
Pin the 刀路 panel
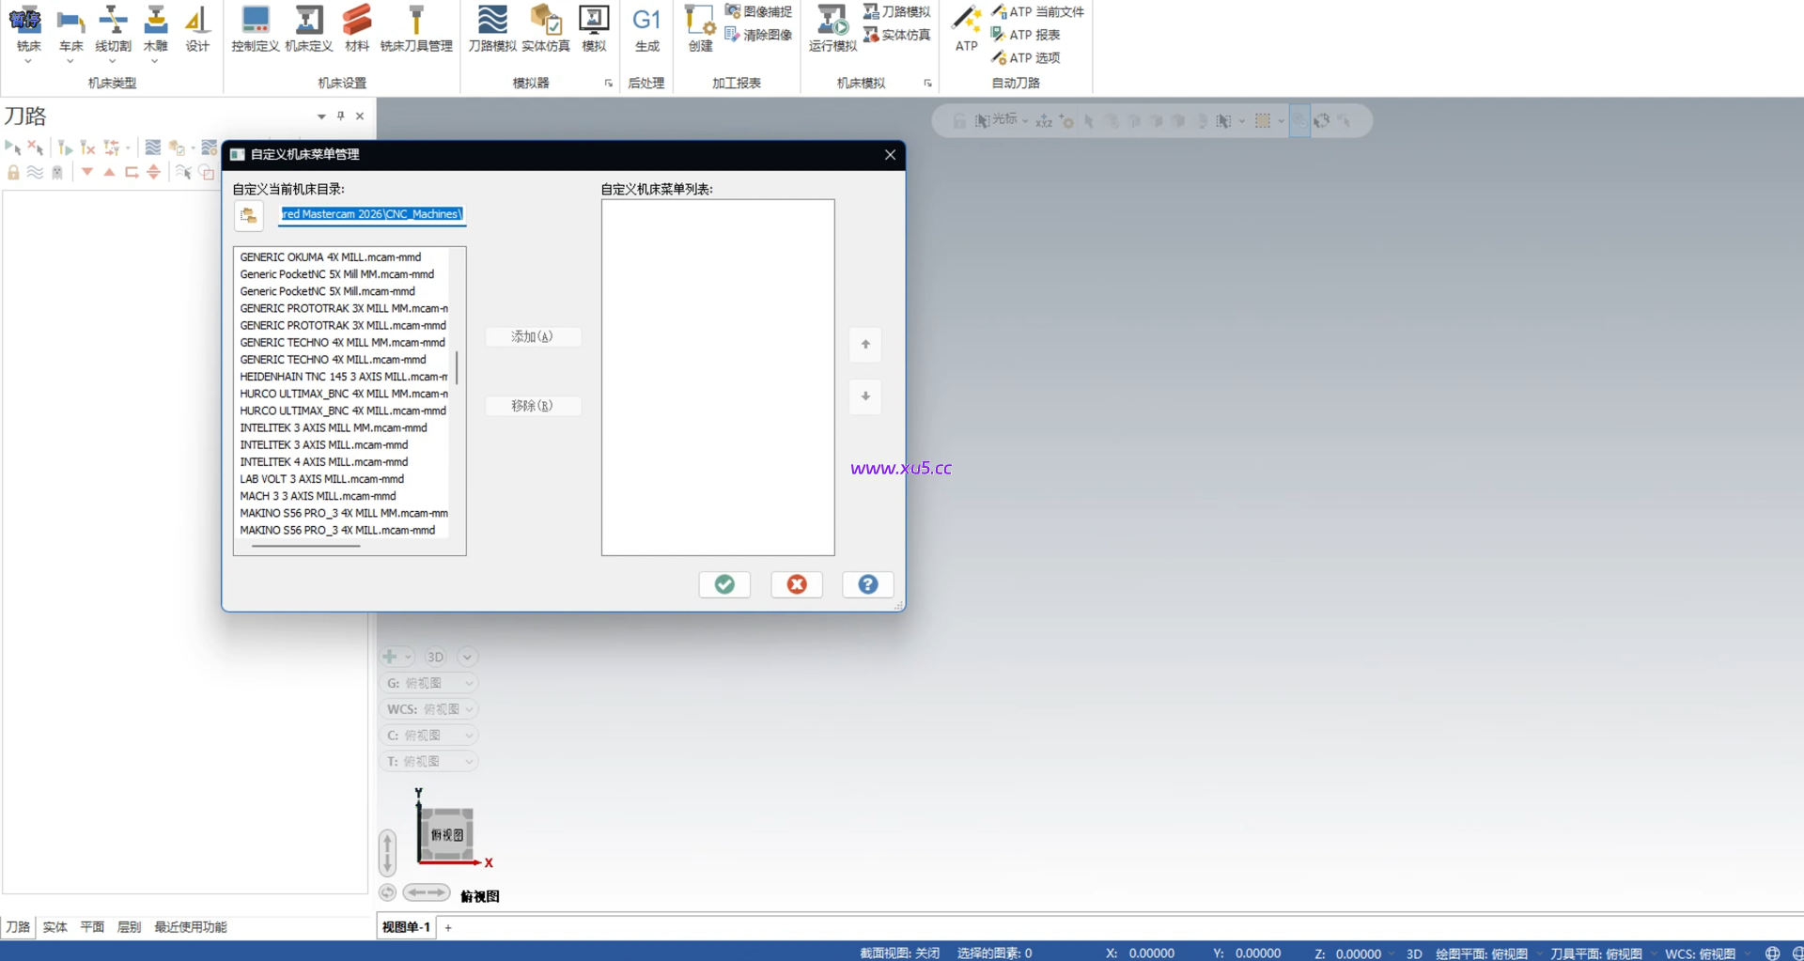pos(341,116)
